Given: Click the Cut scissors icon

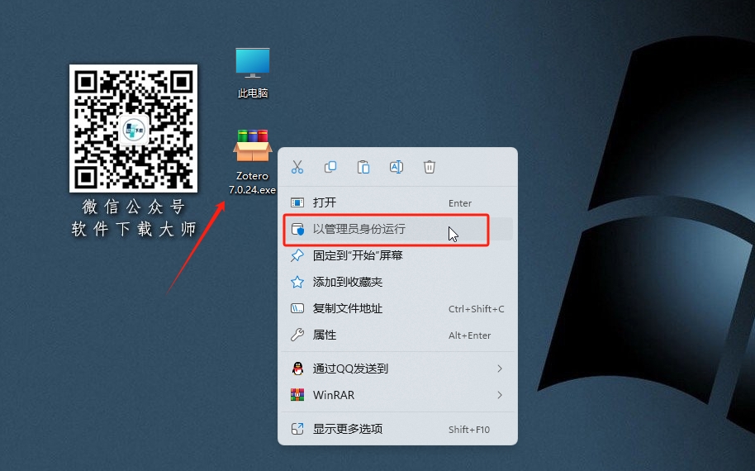Looking at the screenshot, I should [x=297, y=167].
